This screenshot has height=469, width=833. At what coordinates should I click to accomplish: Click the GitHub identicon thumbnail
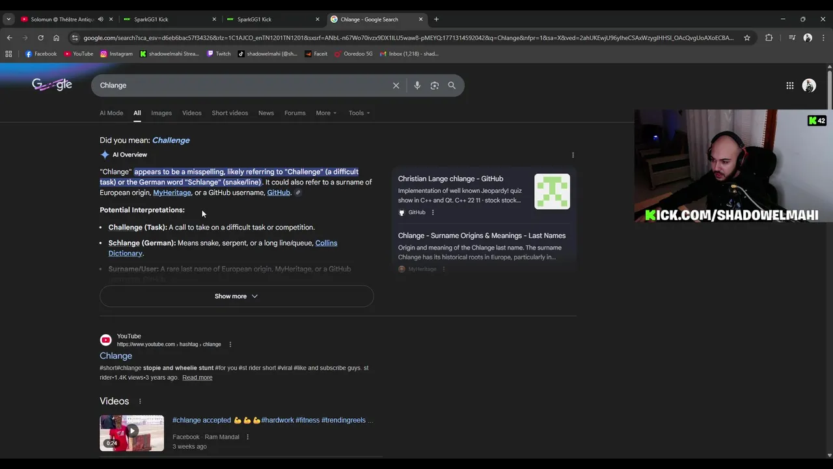[552, 192]
